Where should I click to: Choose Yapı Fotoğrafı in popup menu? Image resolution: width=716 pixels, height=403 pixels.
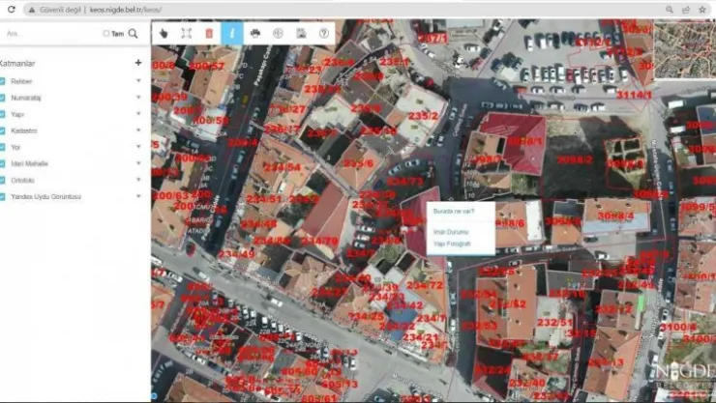[453, 245]
